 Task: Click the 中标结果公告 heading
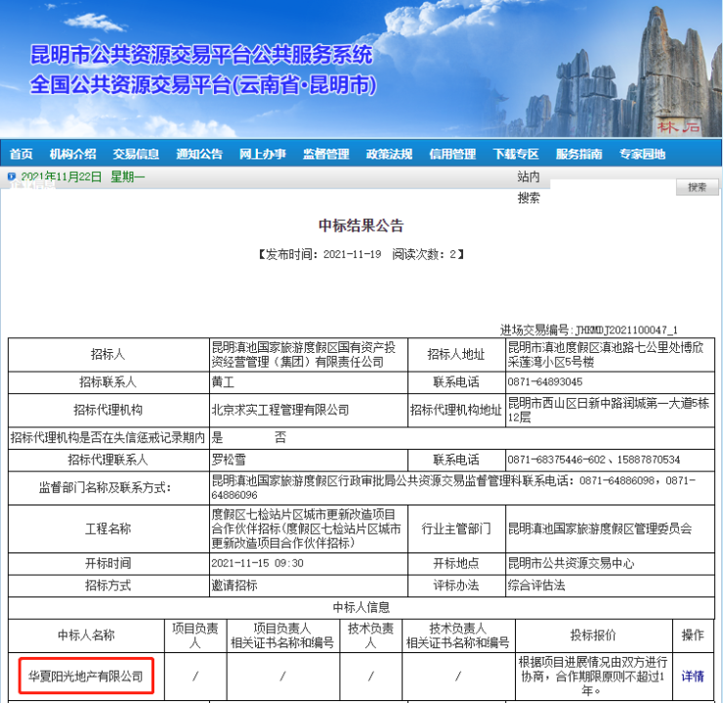[361, 226]
